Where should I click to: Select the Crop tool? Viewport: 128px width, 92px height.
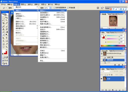tap(3, 23)
